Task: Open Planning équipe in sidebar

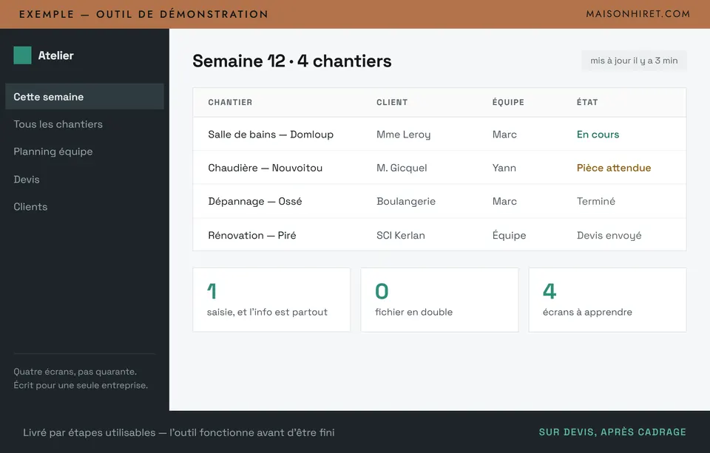Action: pyautogui.click(x=53, y=151)
